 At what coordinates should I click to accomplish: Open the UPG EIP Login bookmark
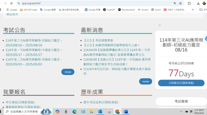coord(29,10)
